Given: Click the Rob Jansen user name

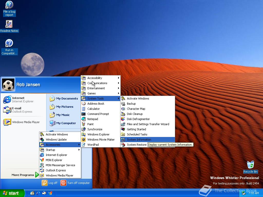Looking at the screenshot, I should pos(28,85).
